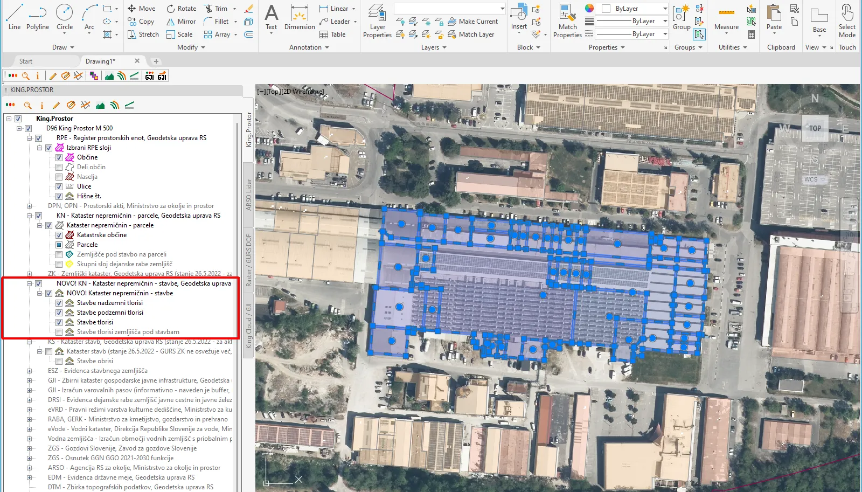Click the Match Layer button
862x492 pixels.
470,34
